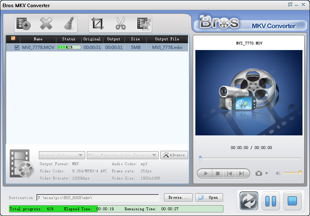The image size is (310, 216).
Task: Open MKV Matroska Video Format dropdown
Action: coord(123,155)
